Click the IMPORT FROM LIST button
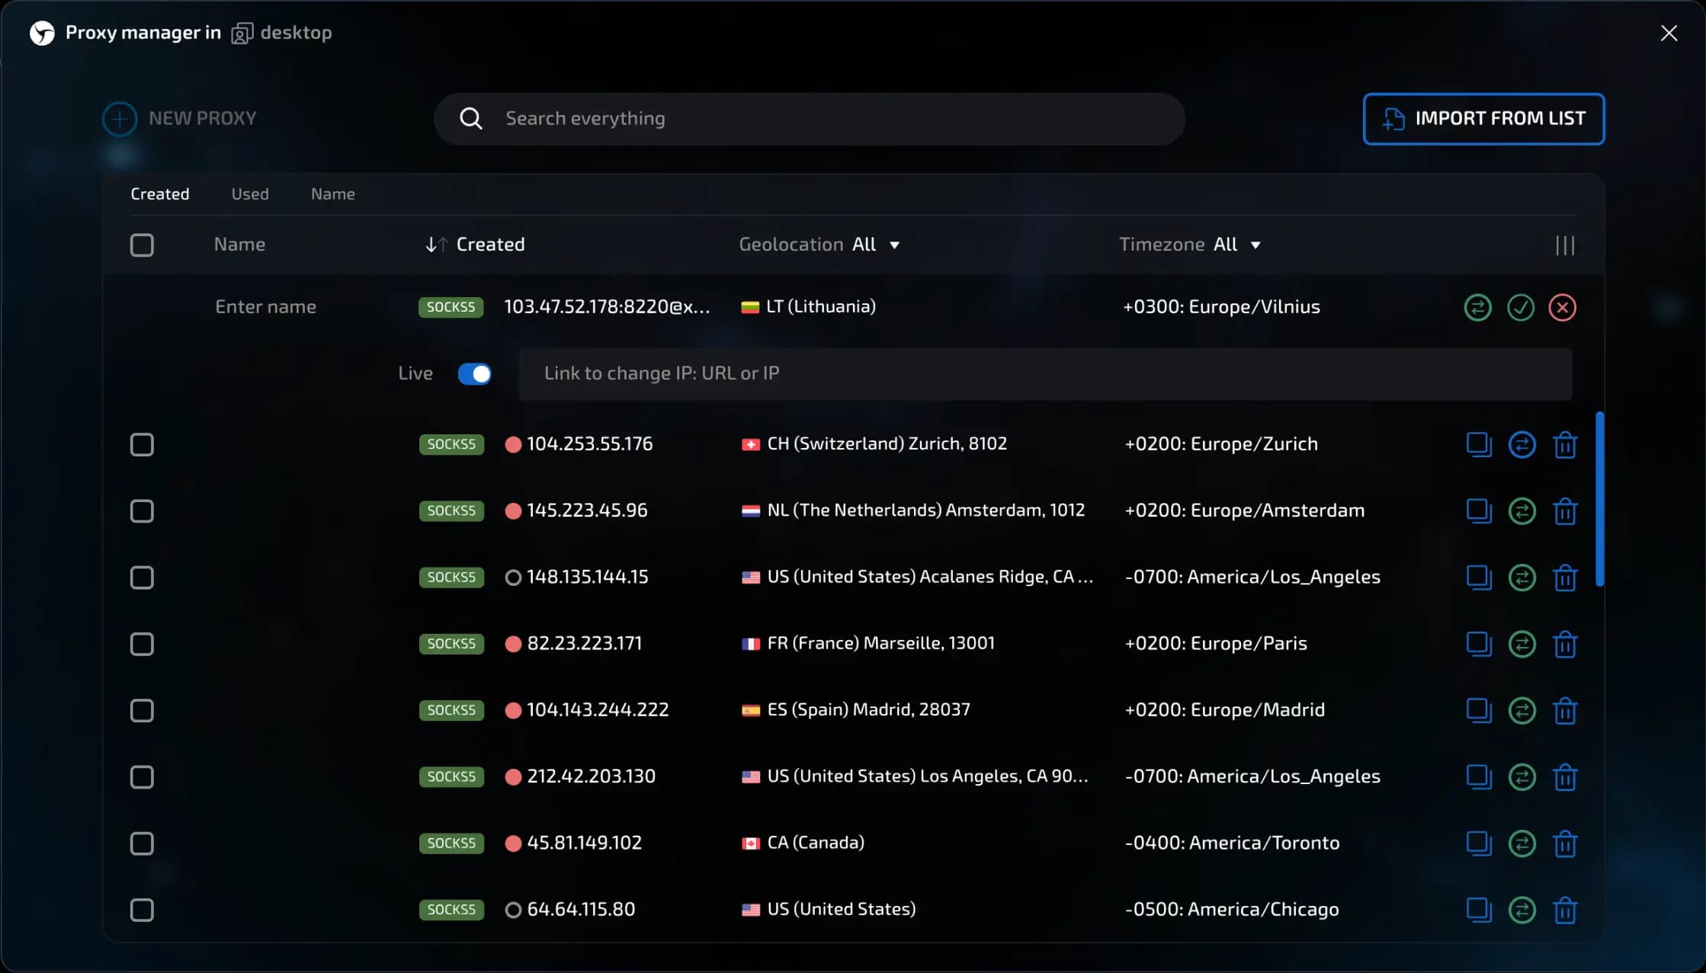 click(1483, 119)
